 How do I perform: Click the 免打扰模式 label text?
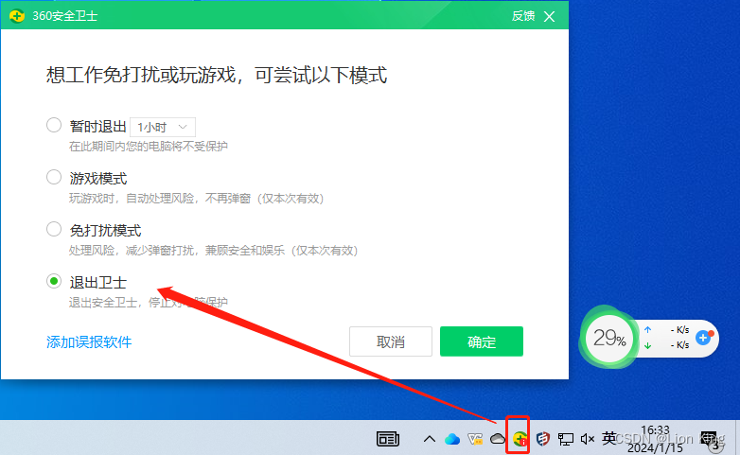click(x=105, y=230)
